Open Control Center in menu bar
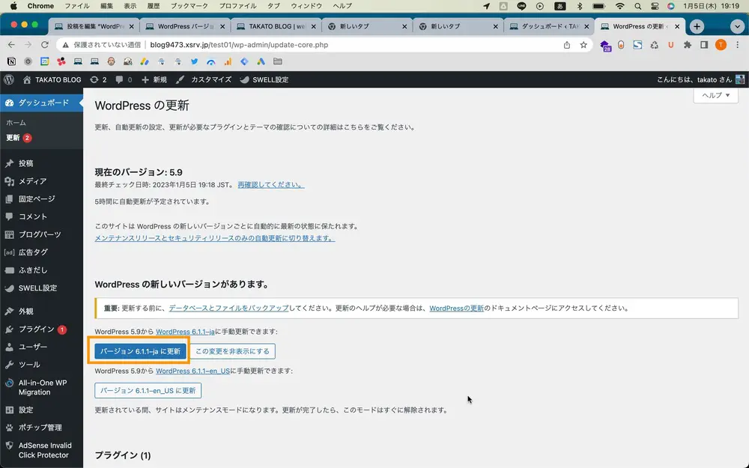 (655, 6)
